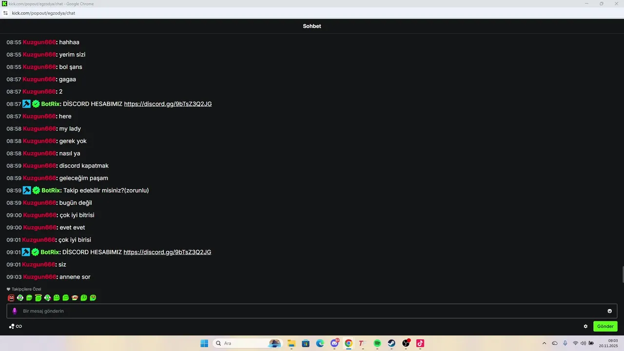Click the message text 'nasıl ya'
The image size is (624, 351).
(x=70, y=154)
